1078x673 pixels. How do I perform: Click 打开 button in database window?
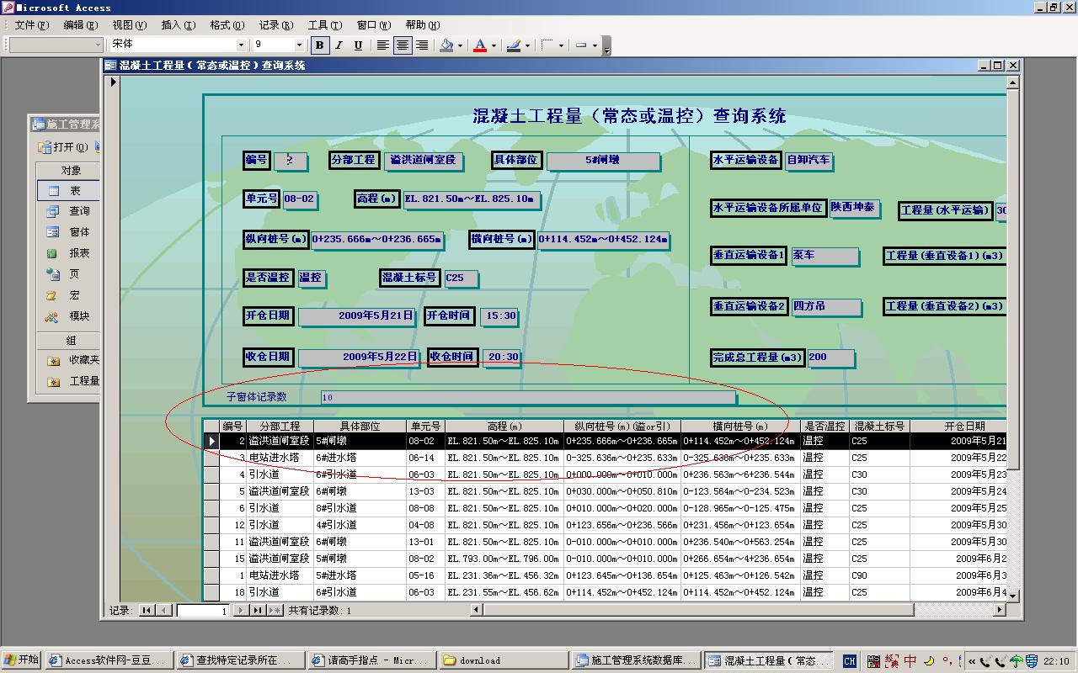pos(63,147)
